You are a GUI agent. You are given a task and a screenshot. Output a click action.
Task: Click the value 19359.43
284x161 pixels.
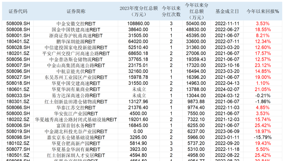pyautogui.click(x=196, y=60)
